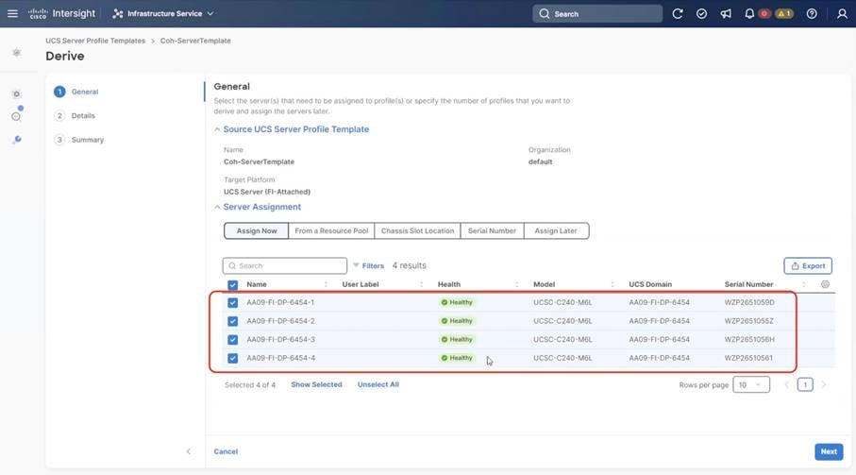Click page number 1 box
The width and height of the screenshot is (856, 475).
(x=805, y=385)
